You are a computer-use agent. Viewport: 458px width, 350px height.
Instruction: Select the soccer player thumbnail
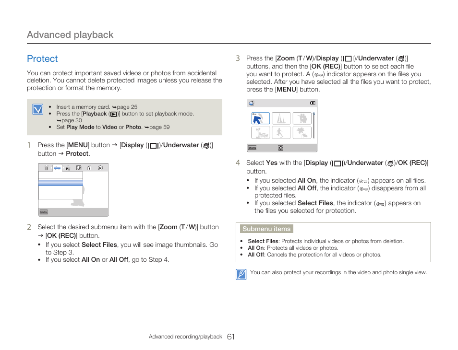[x=281, y=132]
